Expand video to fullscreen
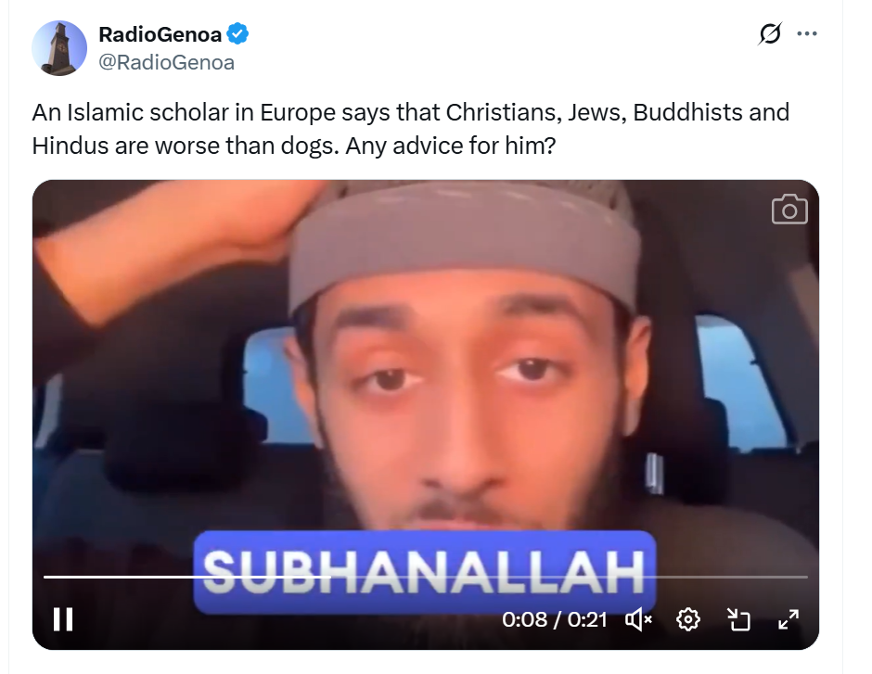This screenshot has height=674, width=872. coord(789,619)
